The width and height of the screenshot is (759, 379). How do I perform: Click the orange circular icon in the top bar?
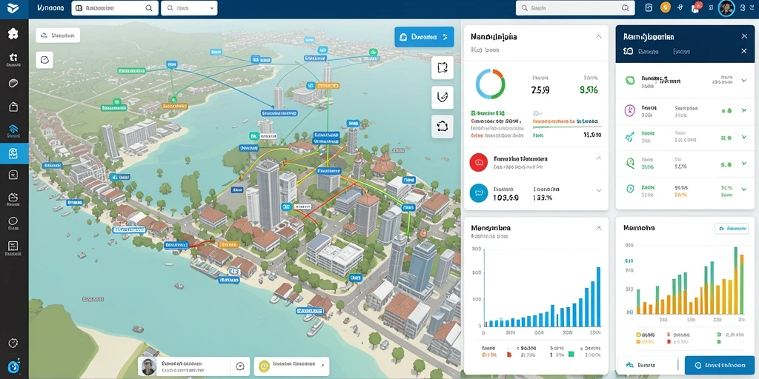pos(666,7)
